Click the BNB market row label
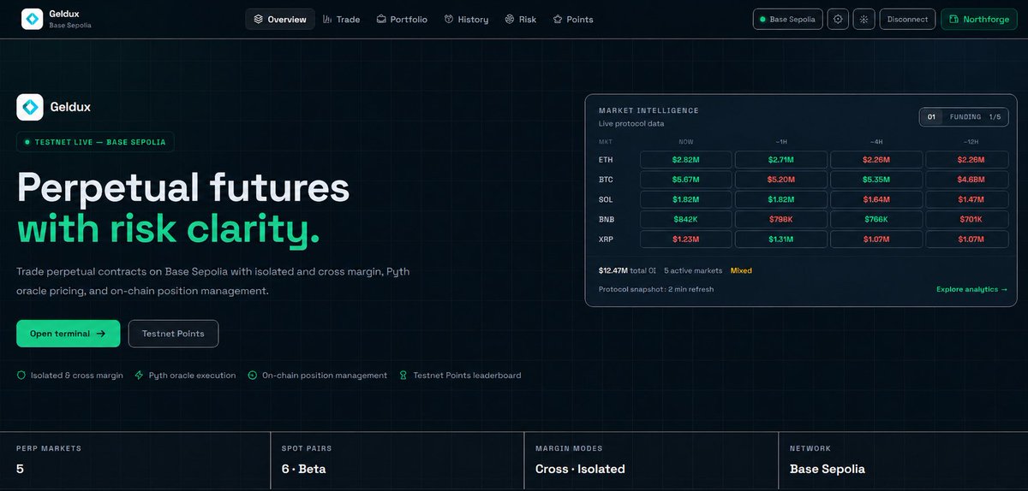Screen dimensions: 1028x491 [x=606, y=220]
